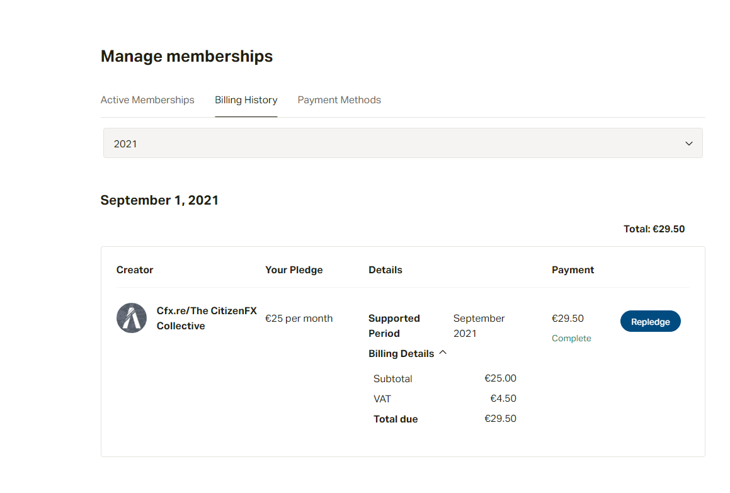The width and height of the screenshot is (730, 493).
Task: Click the Cfx.re creator avatar icon
Action: coord(131,318)
